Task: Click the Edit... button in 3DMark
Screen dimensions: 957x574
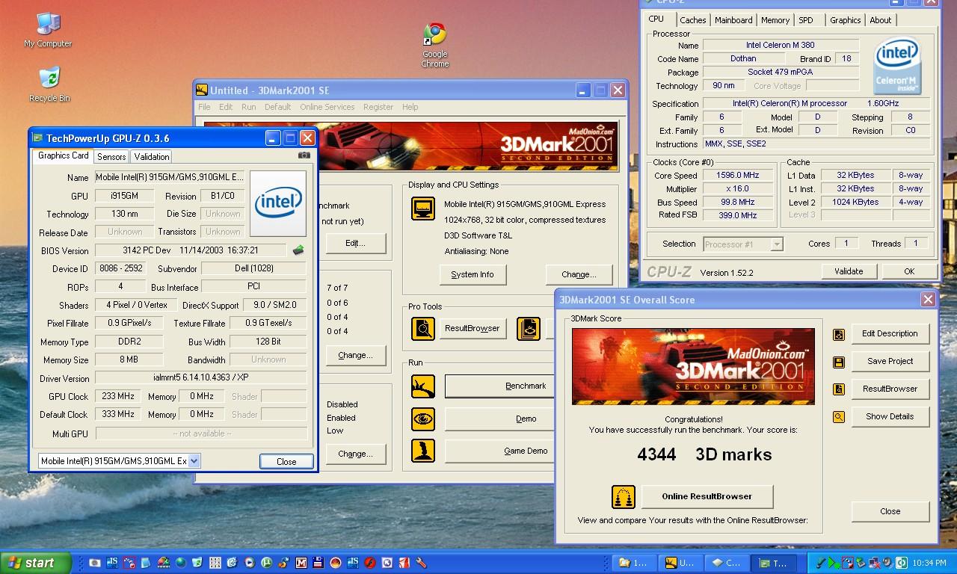Action: tap(355, 243)
